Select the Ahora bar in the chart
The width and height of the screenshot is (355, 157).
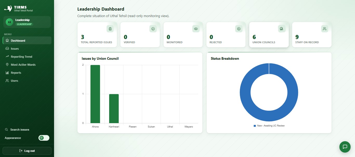click(95, 94)
